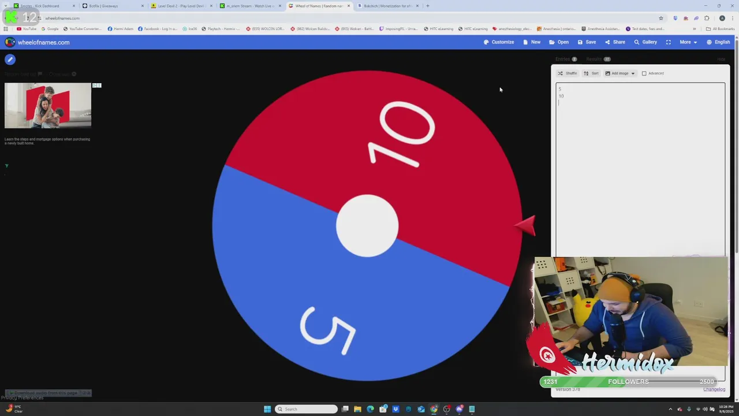Shuffle the wheel entries
739x416 pixels.
(x=567, y=73)
